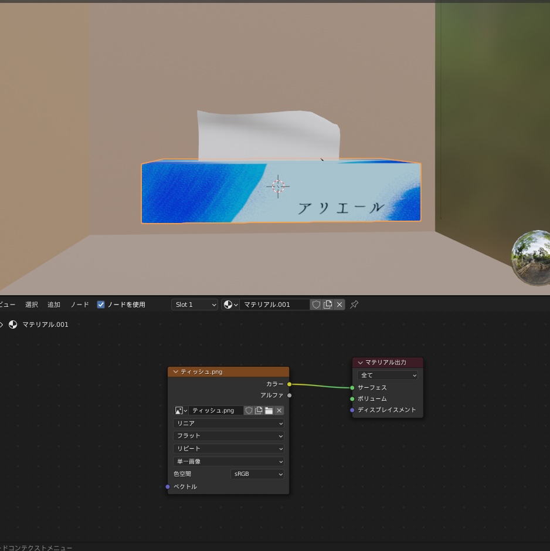Image resolution: width=550 pixels, height=551 pixels.
Task: Click the fake user shield for マテリアル.001
Action: point(316,305)
